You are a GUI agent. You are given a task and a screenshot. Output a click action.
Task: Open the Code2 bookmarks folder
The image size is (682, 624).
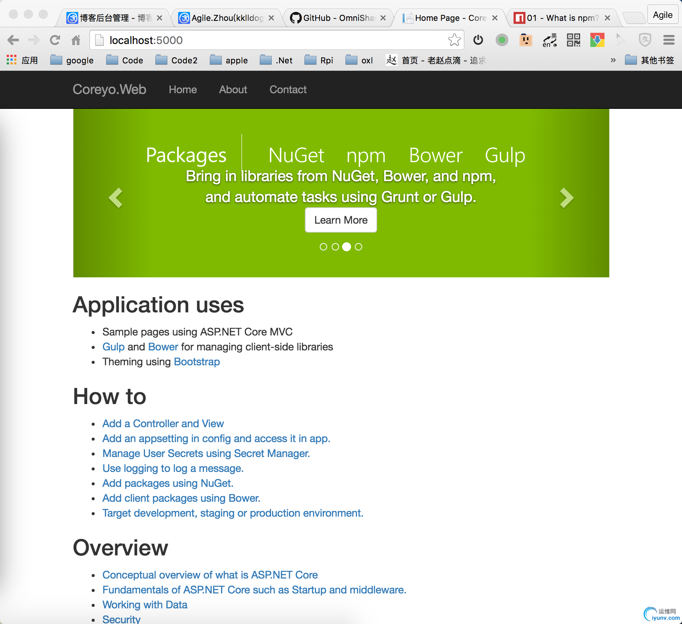click(177, 60)
